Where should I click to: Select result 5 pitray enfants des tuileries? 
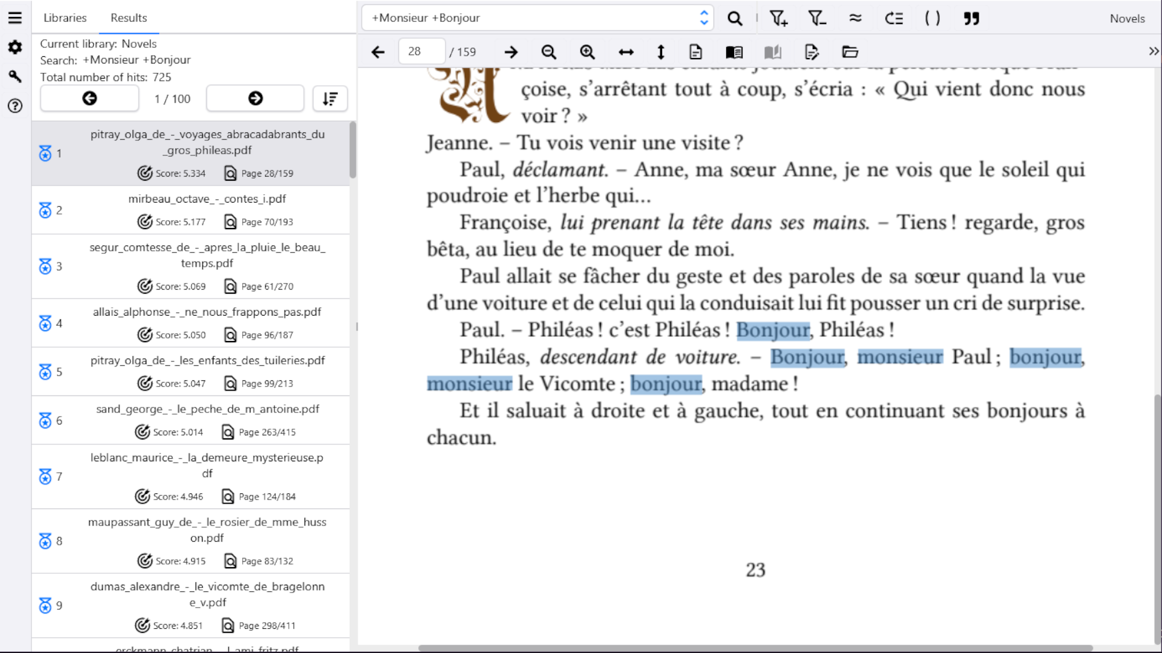click(x=191, y=372)
